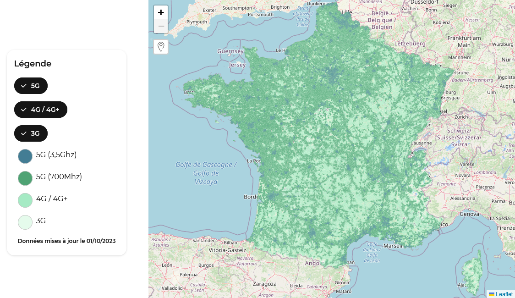Click the 4G / 4G+ light green swatch

[25, 200]
